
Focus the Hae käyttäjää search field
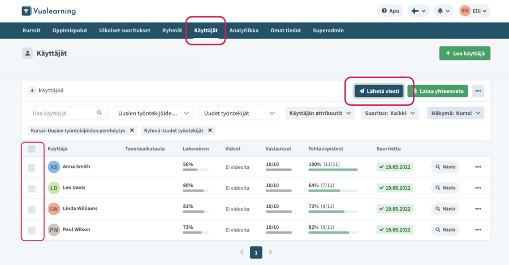[67, 113]
